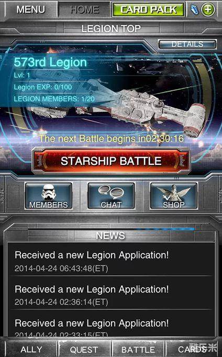This screenshot has width=222, height=357.
Task: Open the partially visible third news item
Action: pyautogui.click(x=111, y=325)
